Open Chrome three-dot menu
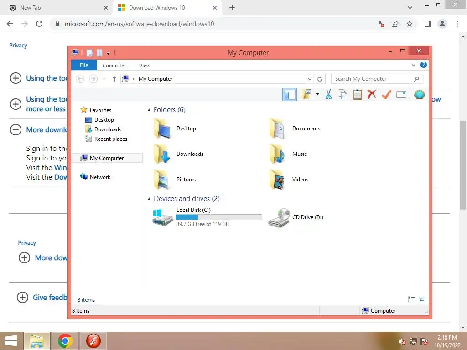The width and height of the screenshot is (467, 350). pyautogui.click(x=457, y=24)
